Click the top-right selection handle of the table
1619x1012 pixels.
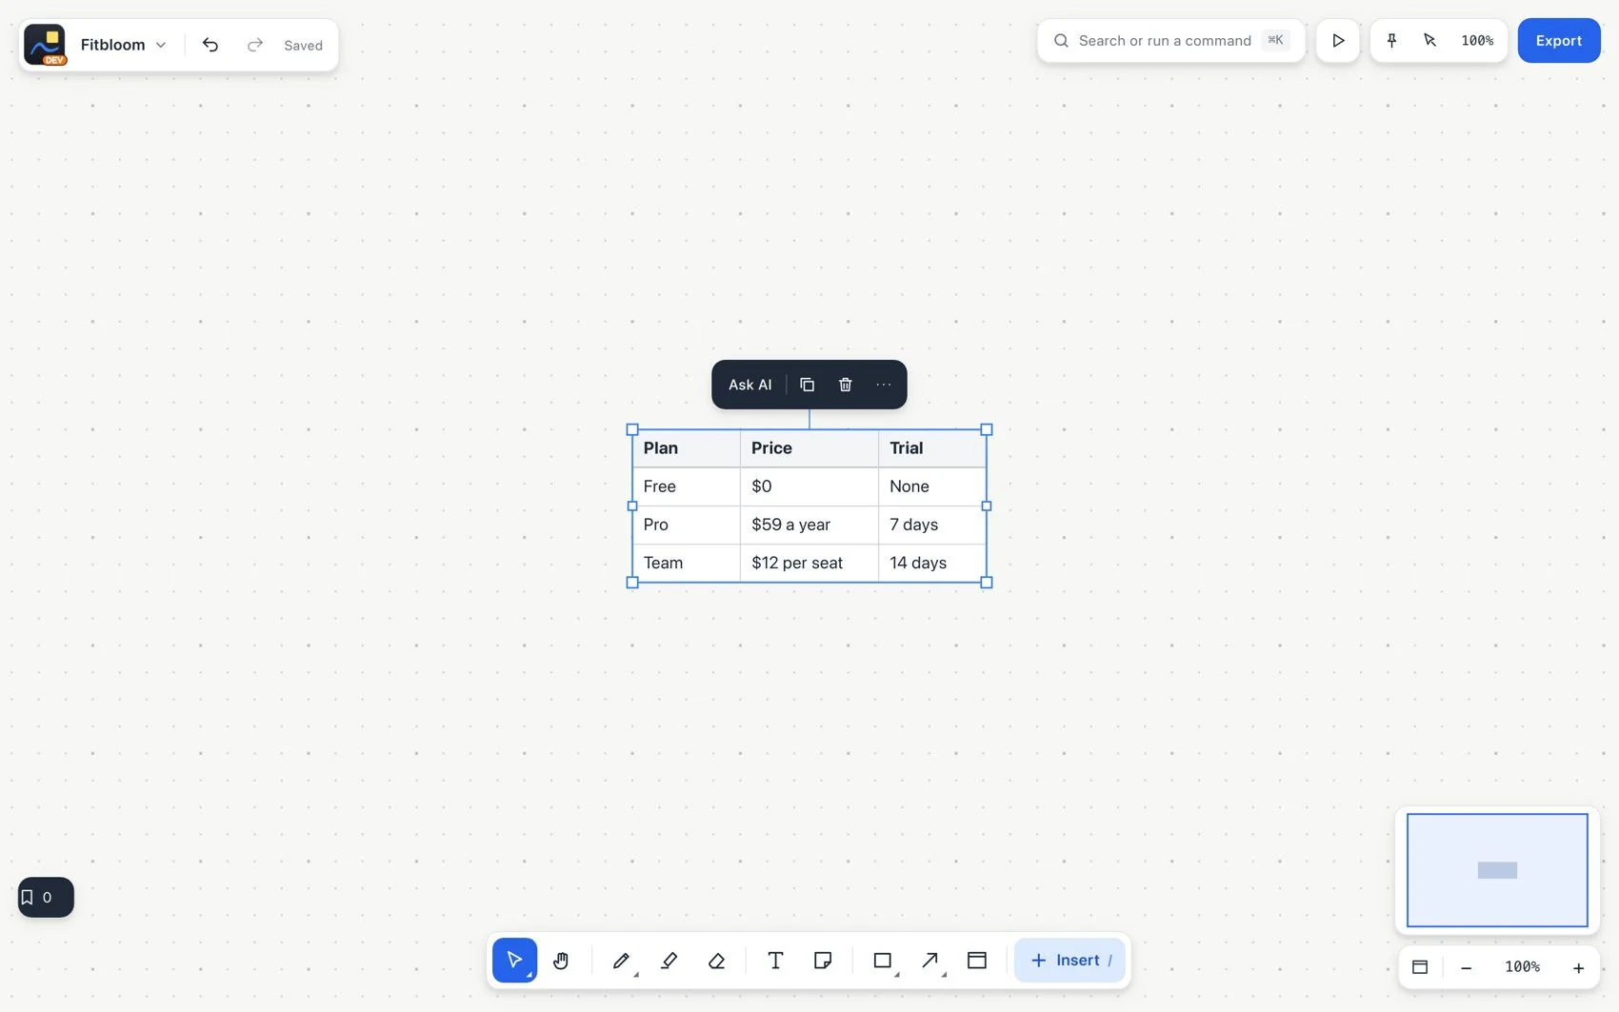pyautogui.click(x=987, y=429)
